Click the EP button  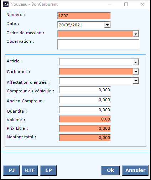48,170
